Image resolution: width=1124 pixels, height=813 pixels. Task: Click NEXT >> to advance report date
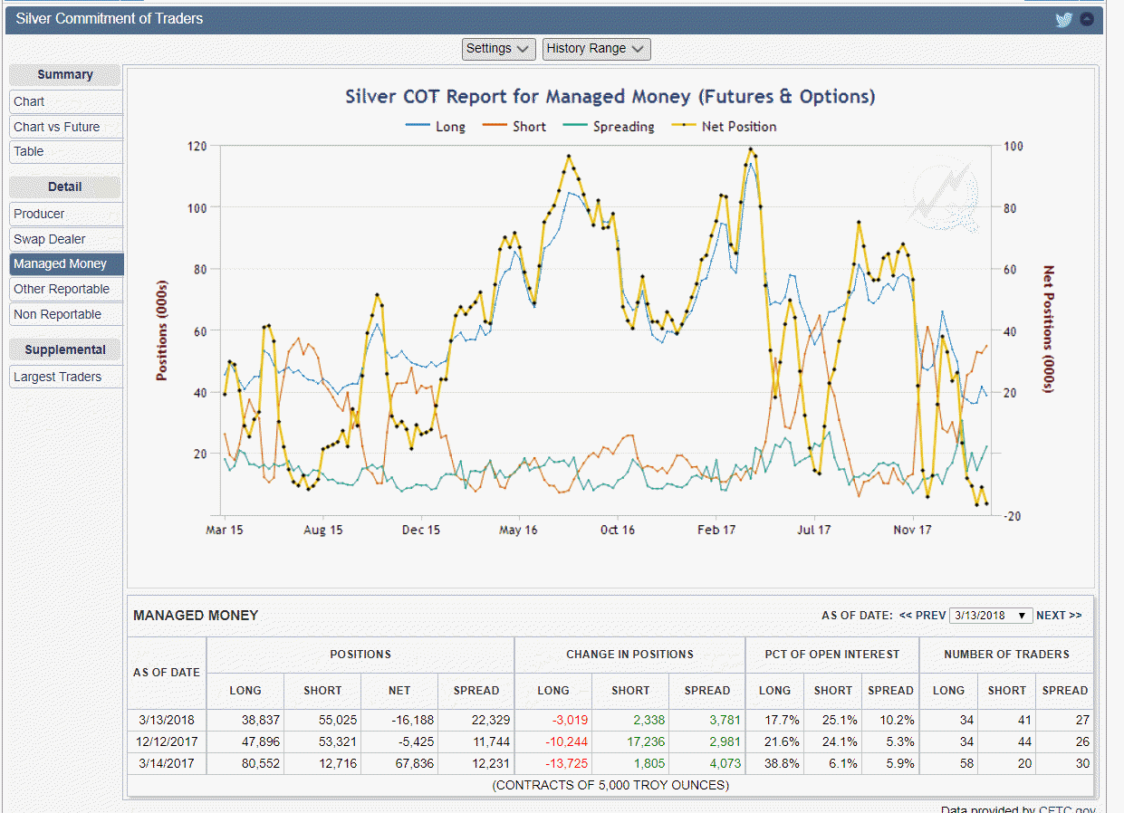coord(1059,616)
